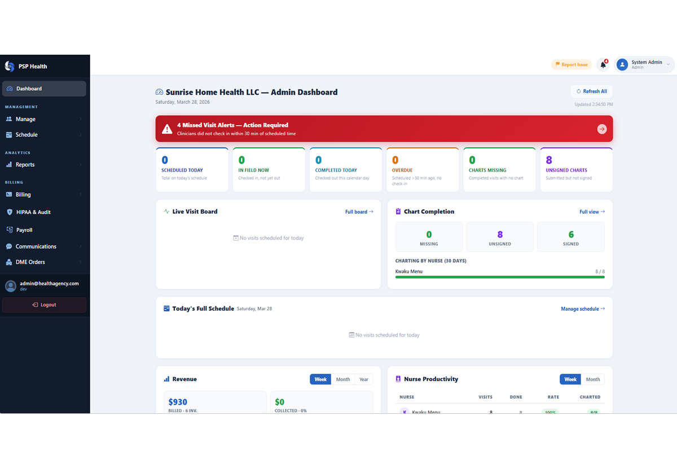The image size is (677, 451).
Task: Select the Week tab on Revenue chart
Action: coord(320,379)
